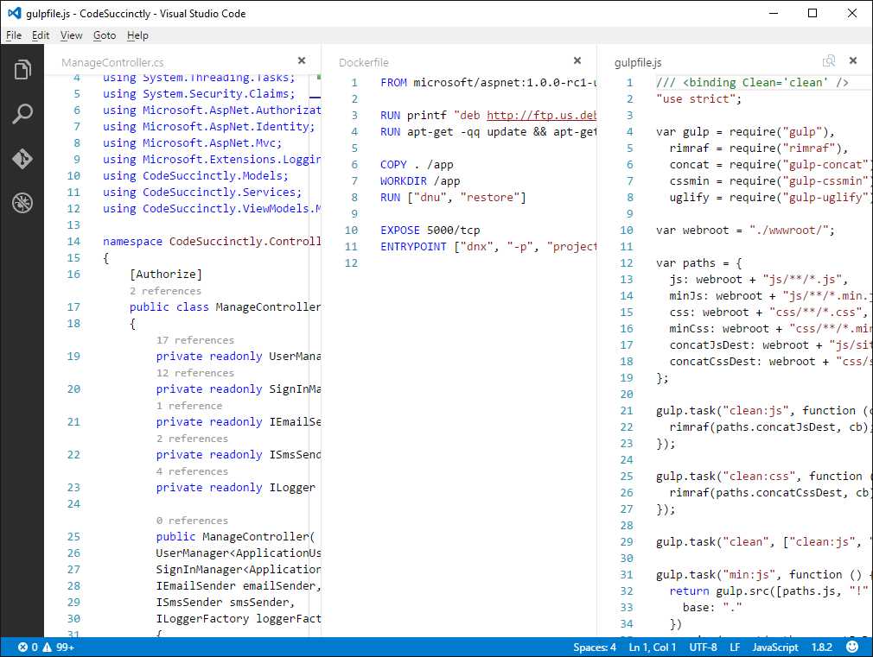Open the Explorer view in the activity bar
This screenshot has width=873, height=657.
click(x=22, y=69)
